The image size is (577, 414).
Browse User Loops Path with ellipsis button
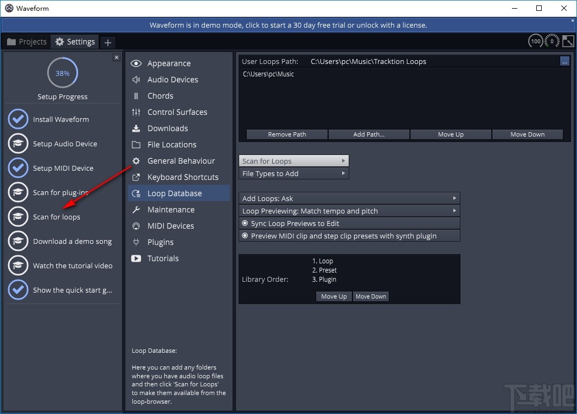click(565, 61)
